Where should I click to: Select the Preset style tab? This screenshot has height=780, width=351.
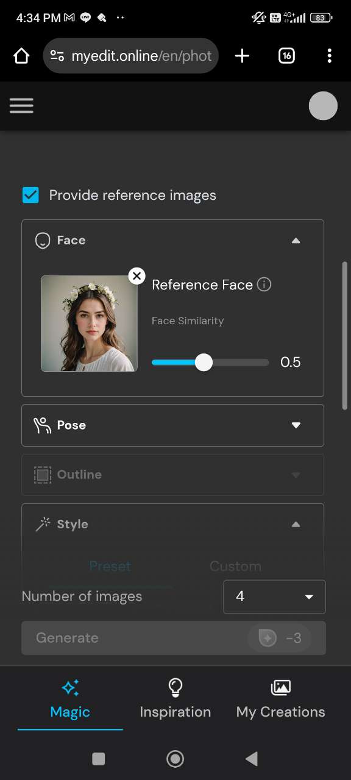pos(110,566)
